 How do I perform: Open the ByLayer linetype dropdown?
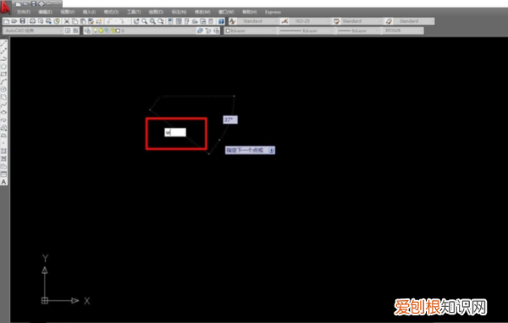click(306, 31)
